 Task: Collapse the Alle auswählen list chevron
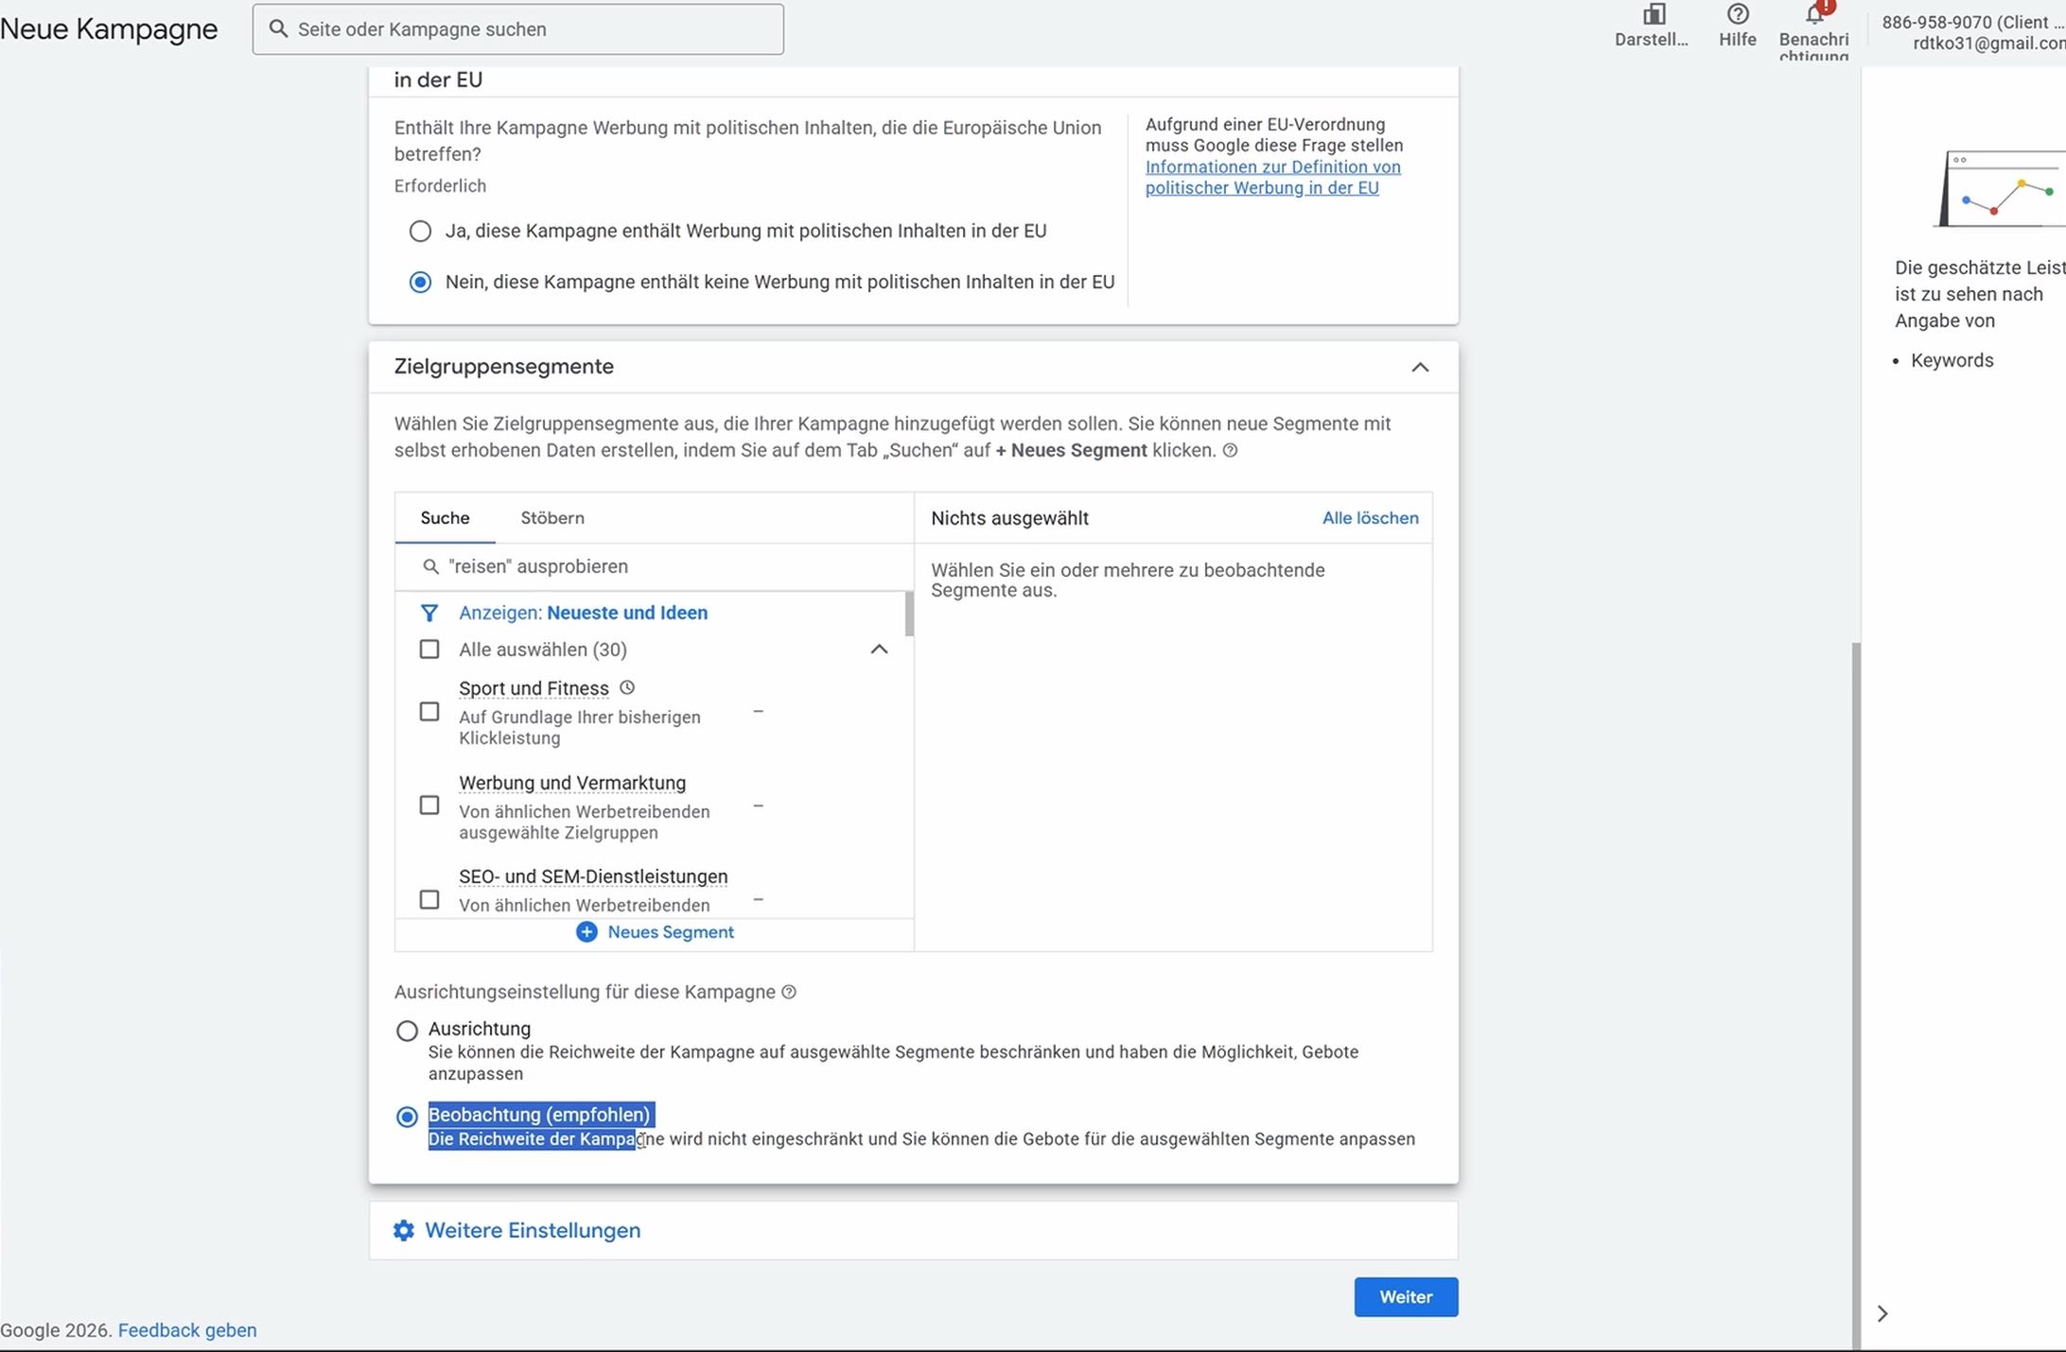(x=879, y=650)
